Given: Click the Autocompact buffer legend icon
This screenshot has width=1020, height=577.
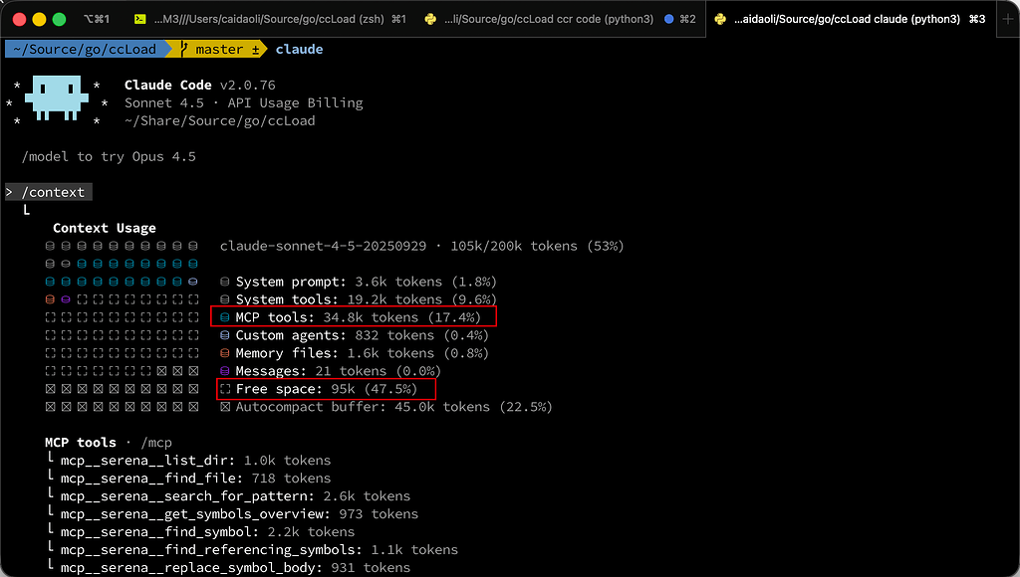Looking at the screenshot, I should click(x=225, y=407).
